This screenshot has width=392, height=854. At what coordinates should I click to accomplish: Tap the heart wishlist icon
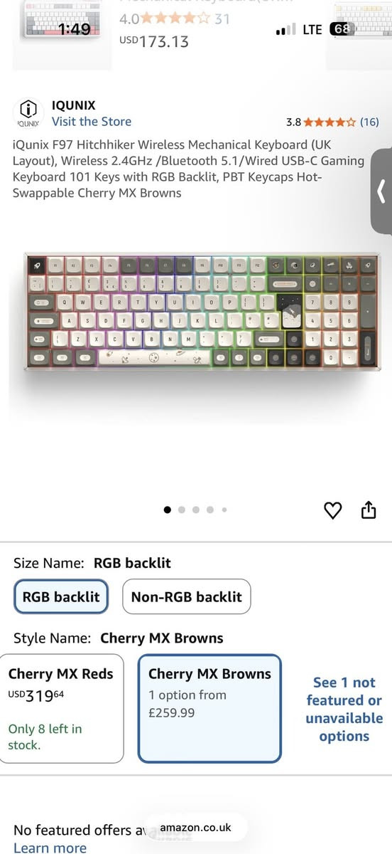click(332, 510)
